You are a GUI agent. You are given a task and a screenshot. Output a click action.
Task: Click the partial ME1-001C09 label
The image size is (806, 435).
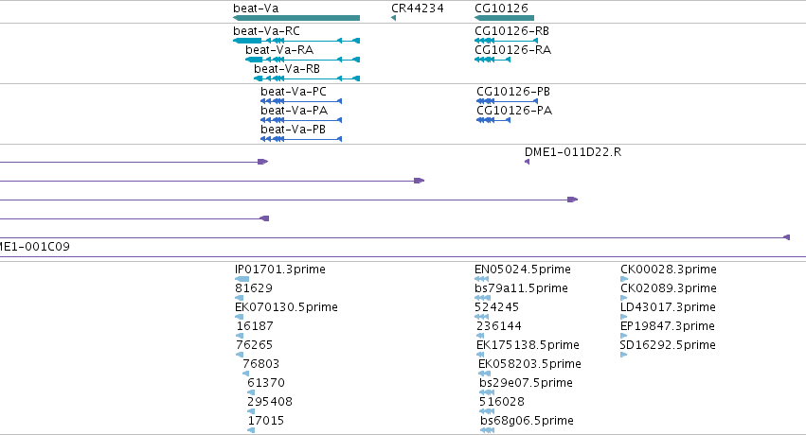tap(34, 247)
